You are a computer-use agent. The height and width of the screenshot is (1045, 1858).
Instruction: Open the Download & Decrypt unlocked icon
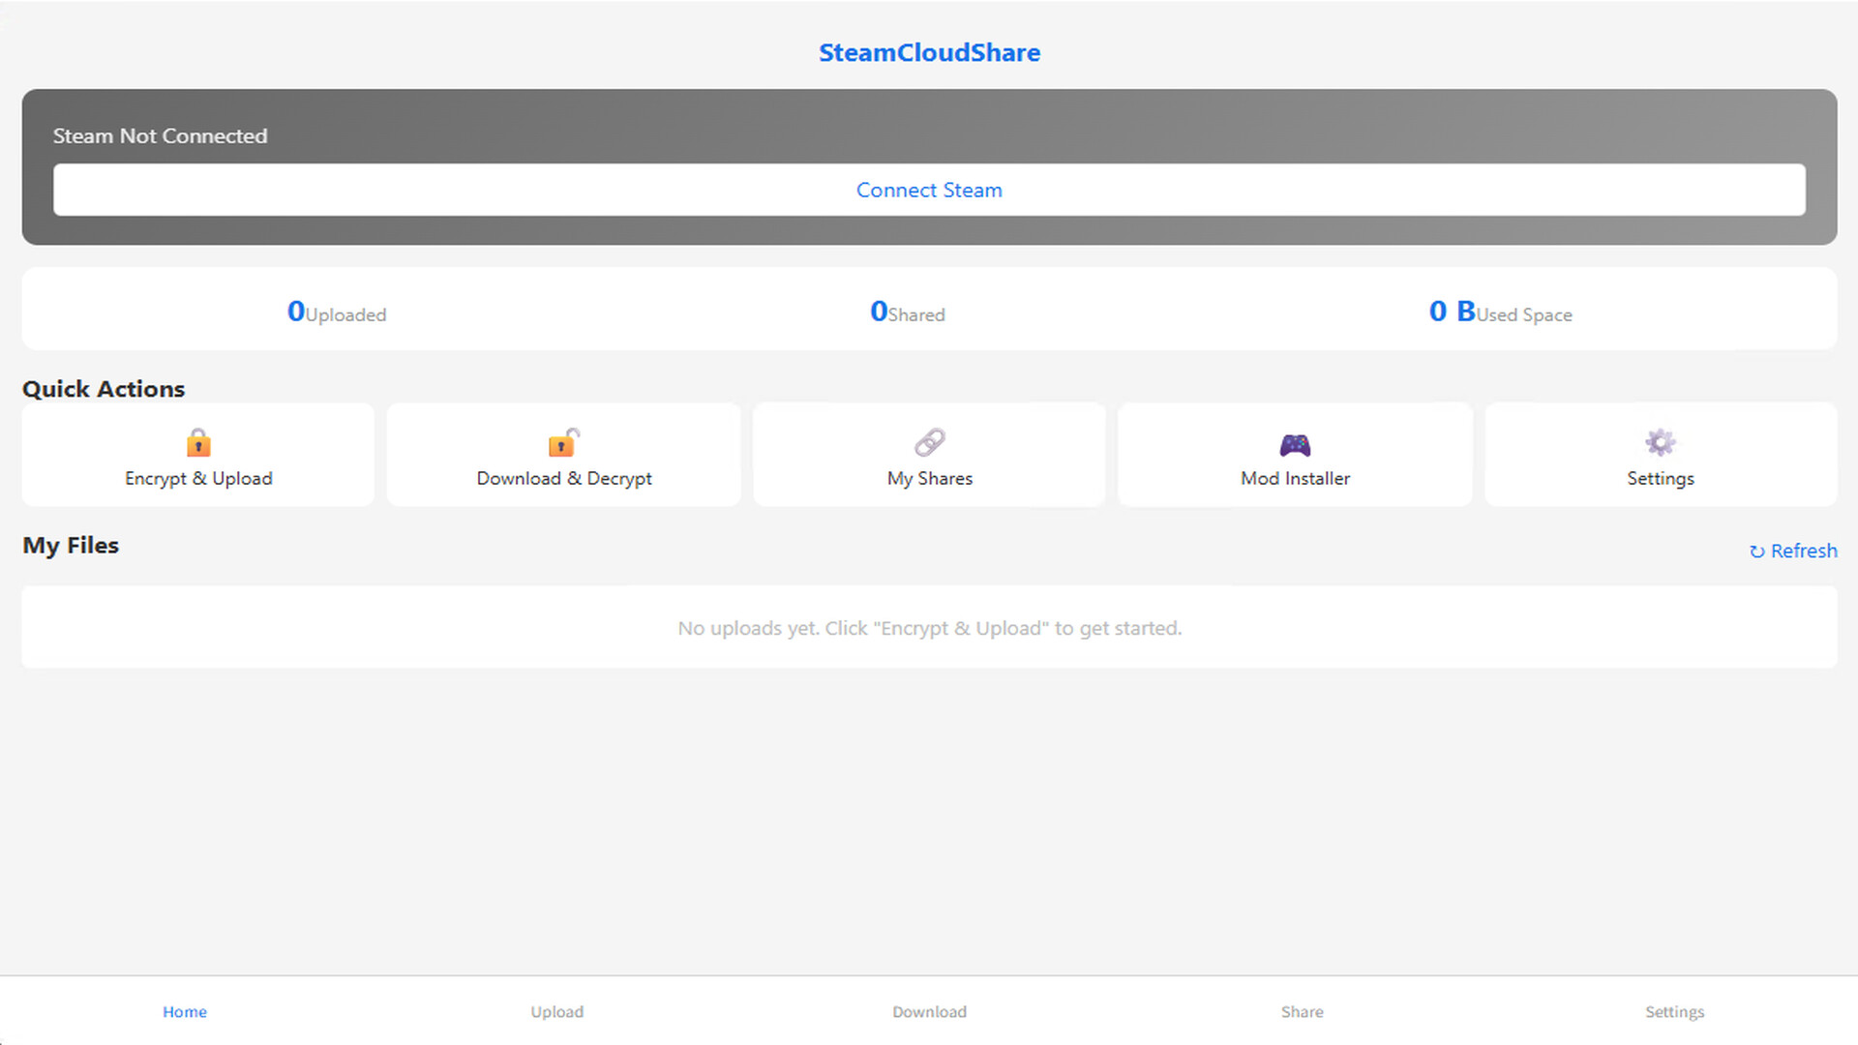point(564,443)
